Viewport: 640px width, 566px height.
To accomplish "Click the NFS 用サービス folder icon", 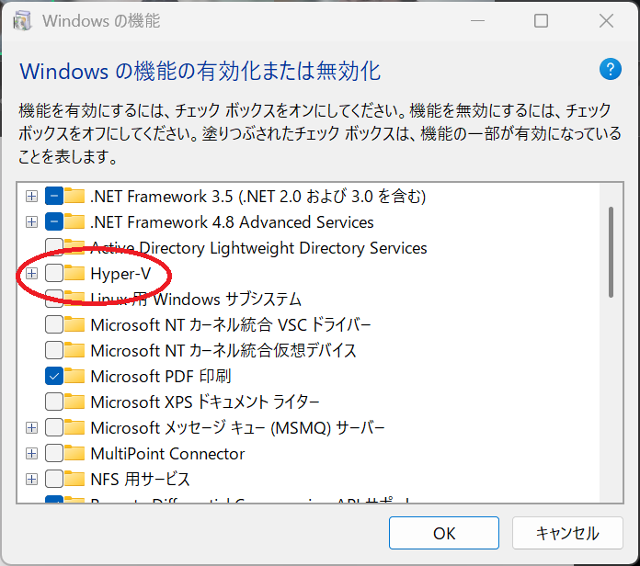I will [x=75, y=480].
